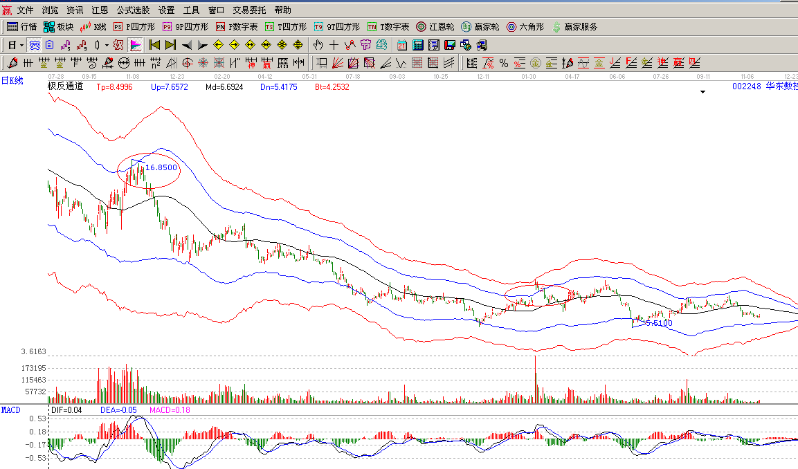Select the percent (%) line drawing tool

tap(504, 63)
